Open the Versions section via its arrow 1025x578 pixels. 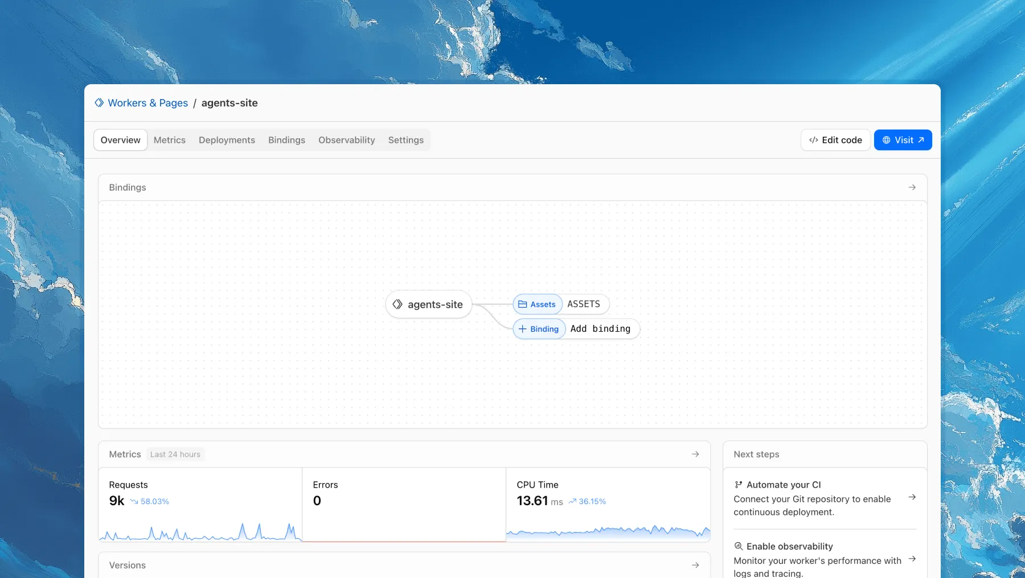[x=696, y=565]
